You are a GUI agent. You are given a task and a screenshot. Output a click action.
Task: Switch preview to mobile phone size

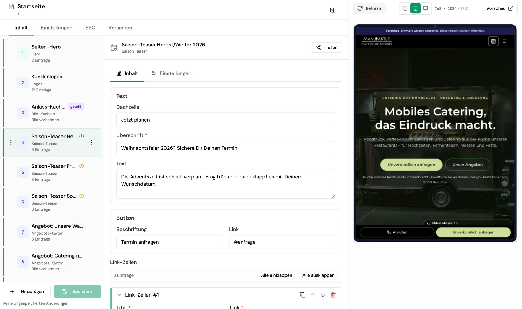[405, 8]
